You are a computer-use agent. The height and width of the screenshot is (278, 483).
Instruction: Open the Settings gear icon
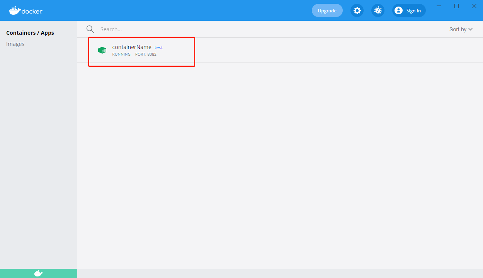(357, 10)
